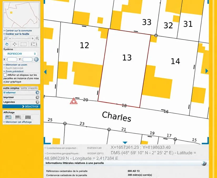Click the dotted zoom level slider track

pyautogui.click(x=21, y=39)
